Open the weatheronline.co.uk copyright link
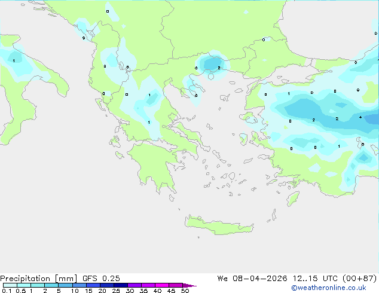Image resolution: width=379 pixels, height=293 pixels. (x=329, y=288)
